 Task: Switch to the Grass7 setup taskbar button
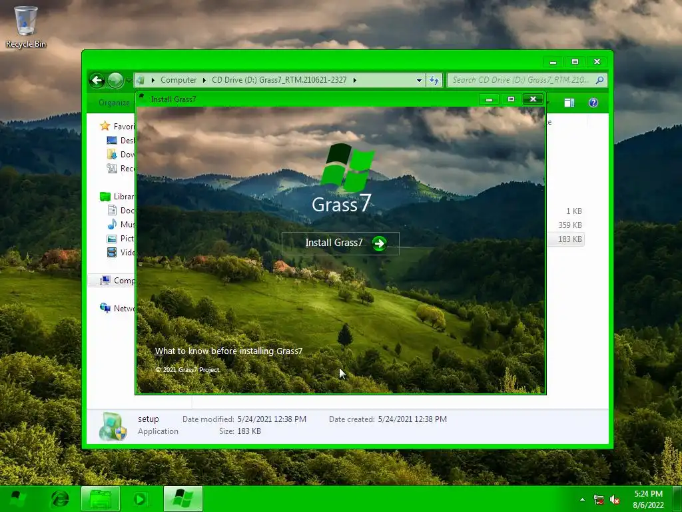pyautogui.click(x=182, y=499)
